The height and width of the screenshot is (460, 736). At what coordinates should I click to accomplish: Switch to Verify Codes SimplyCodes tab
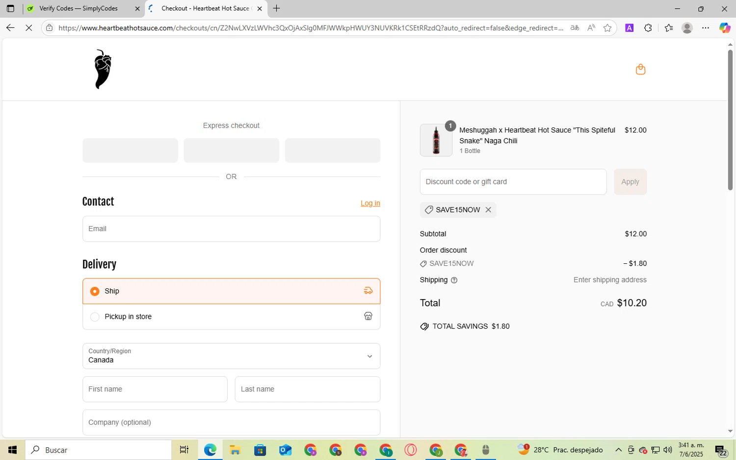point(79,8)
